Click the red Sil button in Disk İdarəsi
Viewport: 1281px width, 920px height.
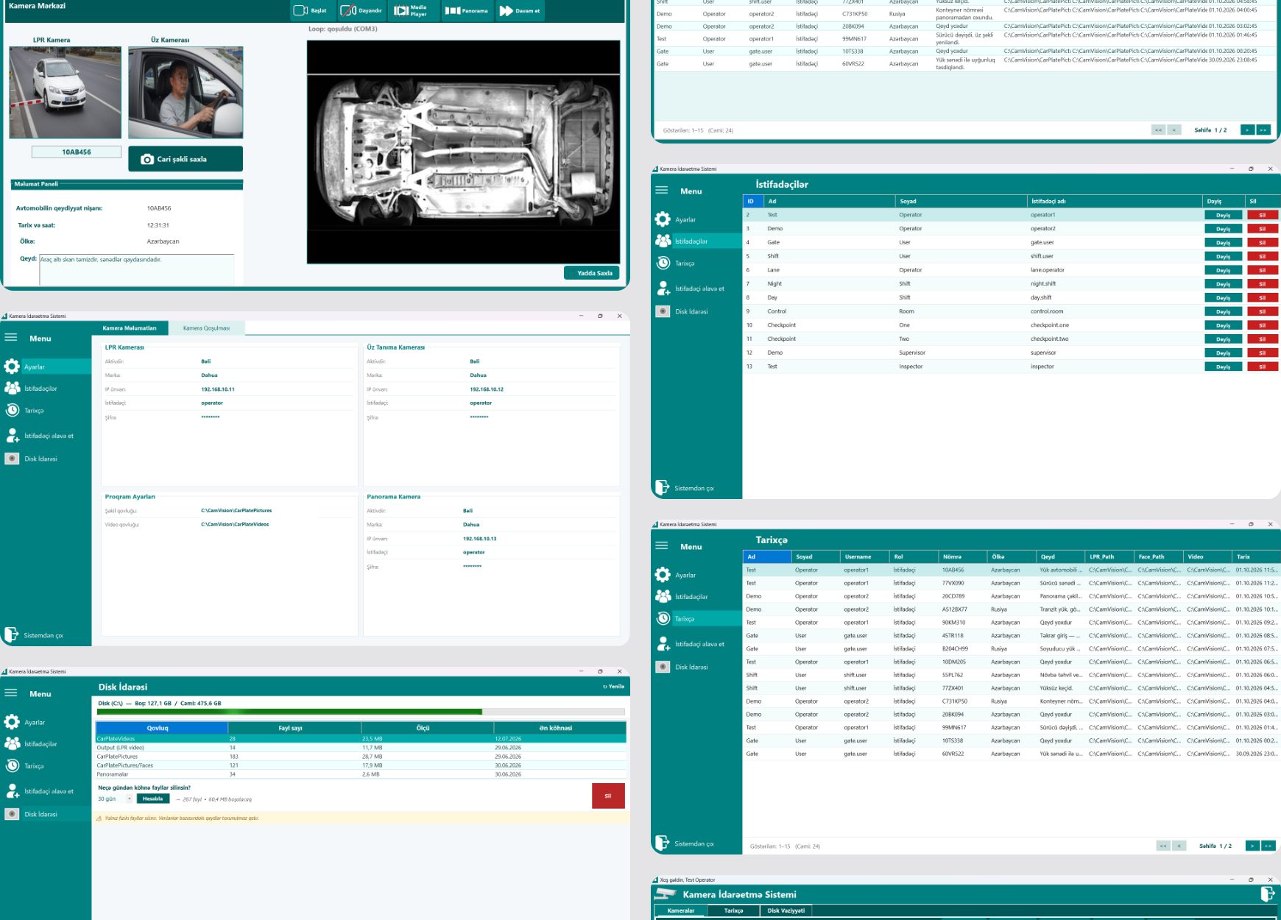608,796
